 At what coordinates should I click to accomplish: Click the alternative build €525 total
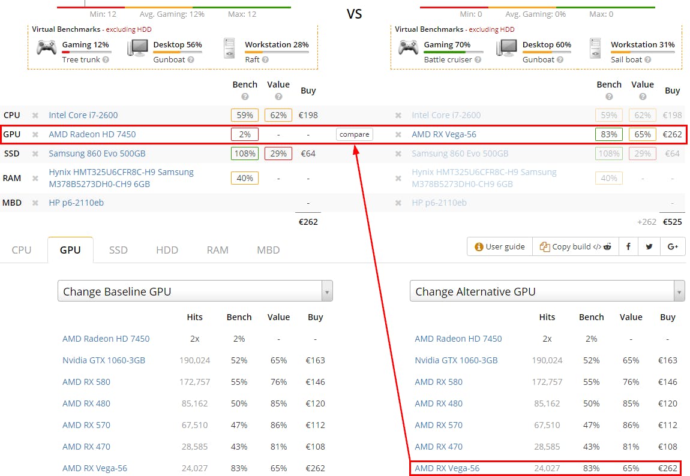pos(673,222)
